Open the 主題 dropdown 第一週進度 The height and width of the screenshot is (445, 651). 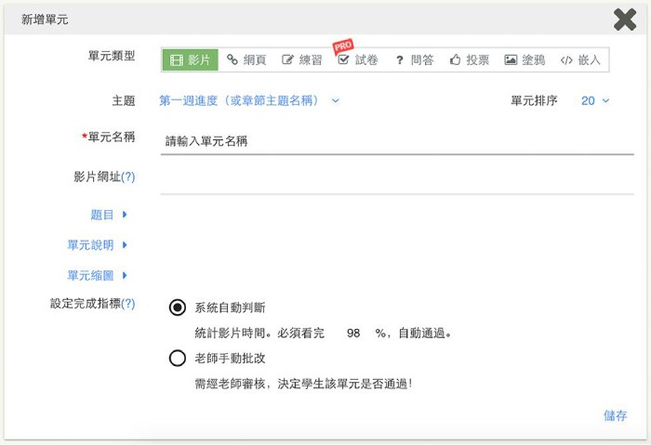pos(249,100)
